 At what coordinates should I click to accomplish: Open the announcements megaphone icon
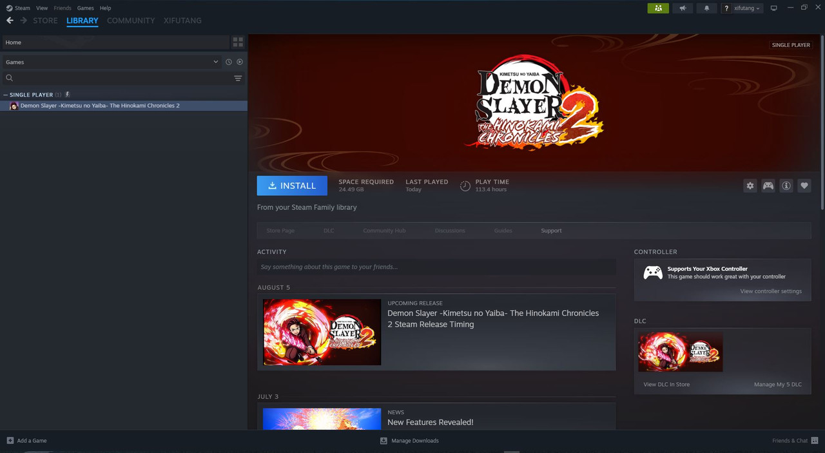[683, 8]
